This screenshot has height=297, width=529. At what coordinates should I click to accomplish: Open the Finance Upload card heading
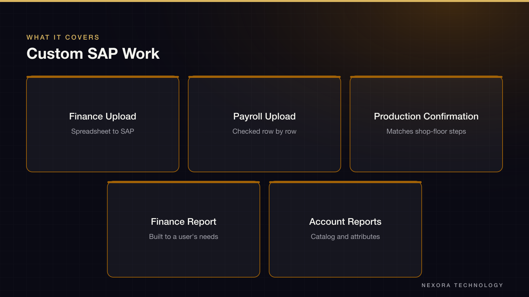[102, 116]
